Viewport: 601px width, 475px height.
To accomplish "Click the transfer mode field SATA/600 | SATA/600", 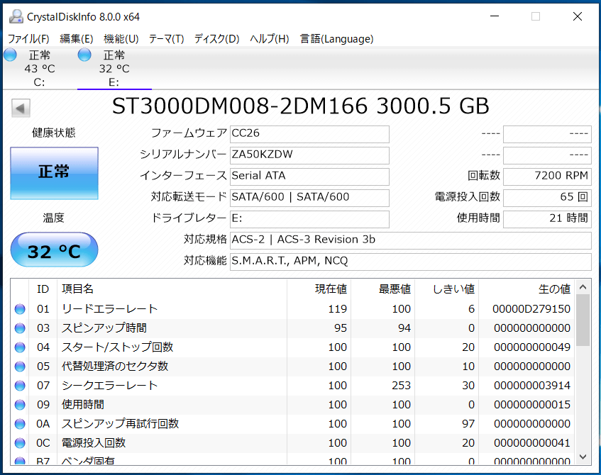I will pos(309,198).
